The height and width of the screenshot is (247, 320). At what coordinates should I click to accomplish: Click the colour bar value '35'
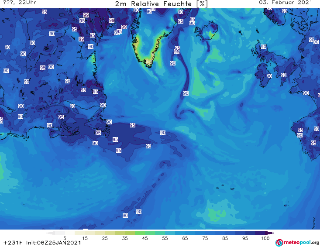(x=125, y=238)
